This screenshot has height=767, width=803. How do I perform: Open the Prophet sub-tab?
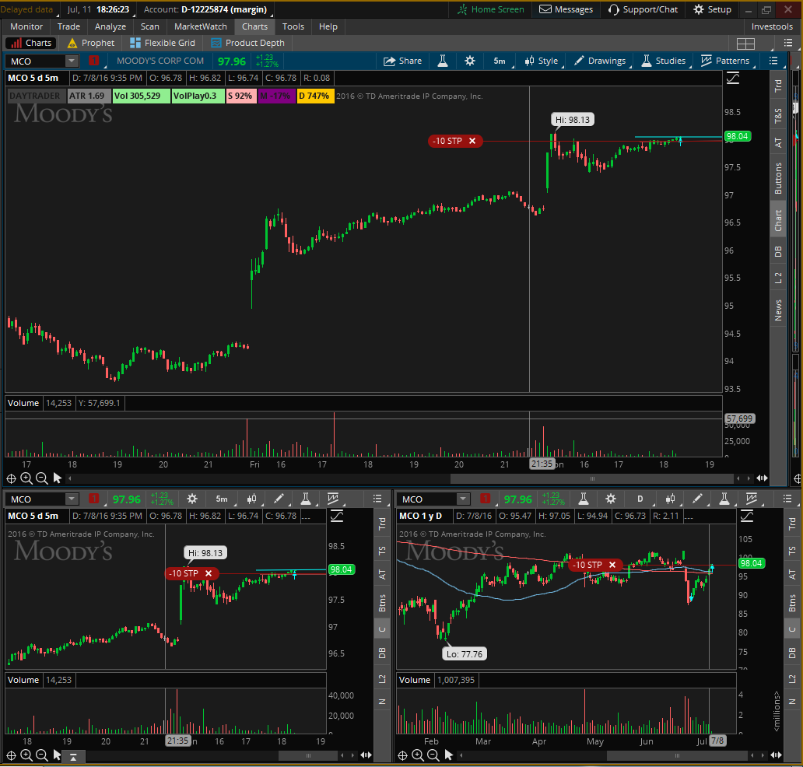(x=91, y=43)
